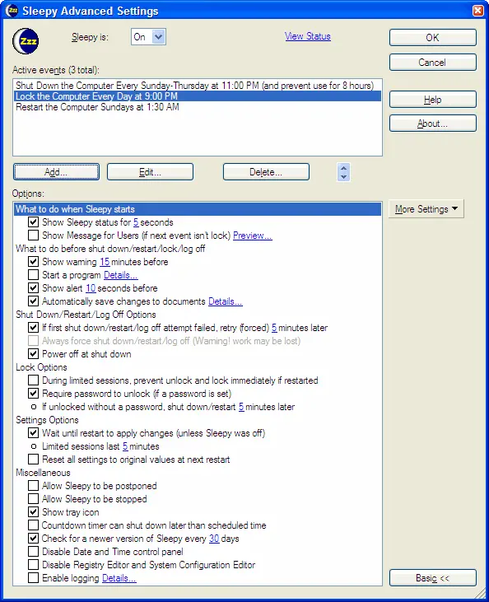Screen dimensions: 489x602
Task: Toggle retry forced shut down attempt checkbox
Action: [34, 327]
